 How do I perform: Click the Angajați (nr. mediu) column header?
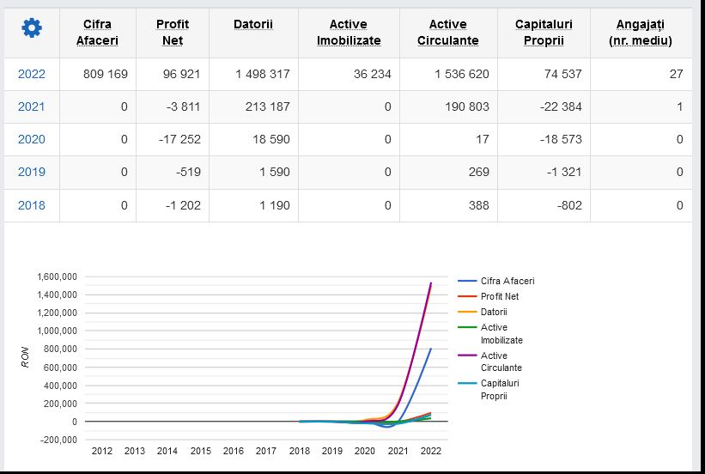[641, 33]
